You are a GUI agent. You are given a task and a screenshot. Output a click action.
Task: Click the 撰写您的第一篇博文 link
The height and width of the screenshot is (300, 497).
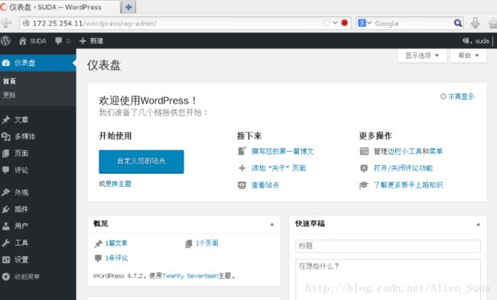[283, 152]
